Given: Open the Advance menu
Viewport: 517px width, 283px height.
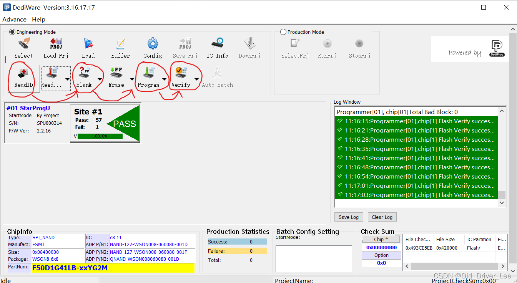Looking at the screenshot, I should pos(15,19).
